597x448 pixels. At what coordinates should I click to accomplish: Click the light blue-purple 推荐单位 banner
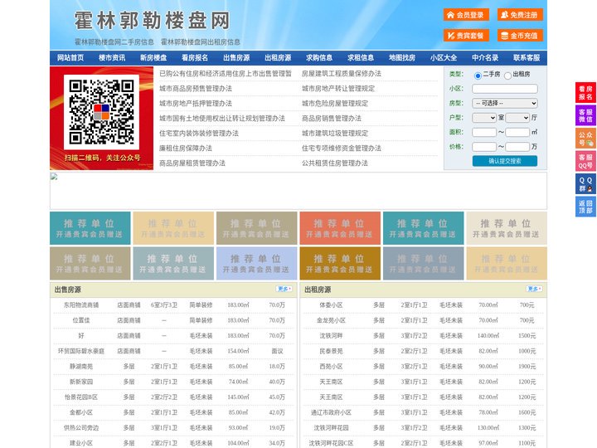tap(256, 264)
